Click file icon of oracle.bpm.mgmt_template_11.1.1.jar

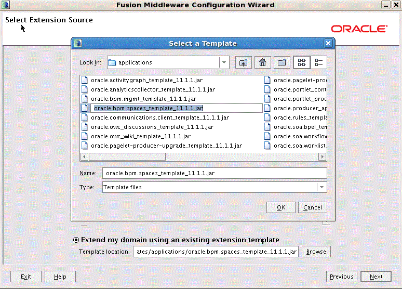(x=84, y=99)
